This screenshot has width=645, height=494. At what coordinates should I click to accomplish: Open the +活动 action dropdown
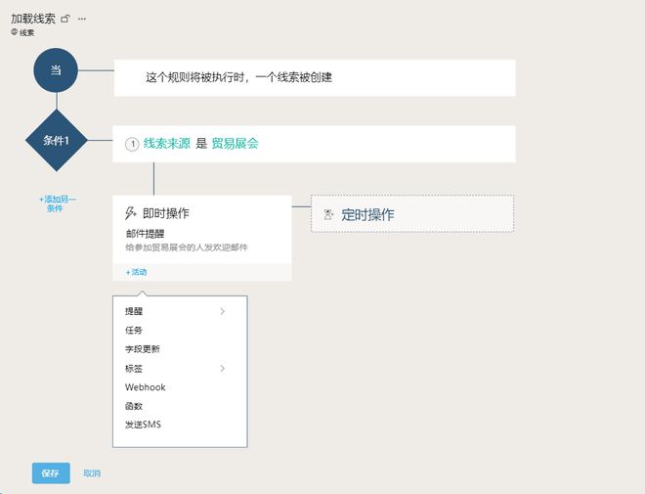(136, 272)
